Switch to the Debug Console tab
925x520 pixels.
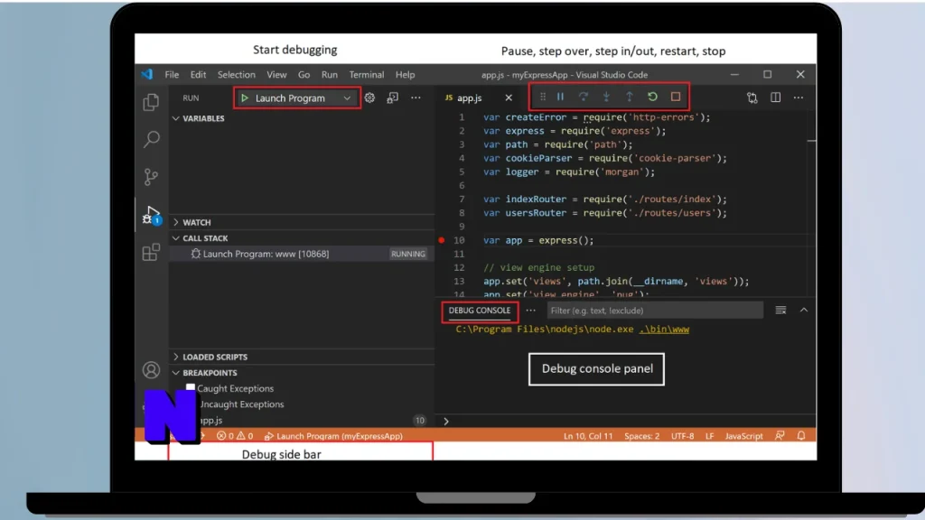click(x=479, y=311)
